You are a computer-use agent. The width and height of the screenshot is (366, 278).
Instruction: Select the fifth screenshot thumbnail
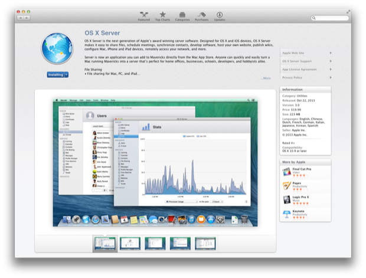(205, 244)
